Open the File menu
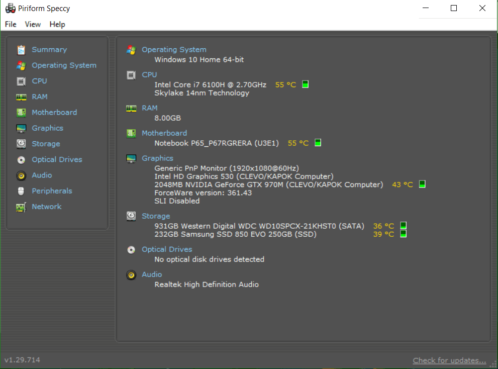This screenshot has width=498, height=369. [11, 24]
